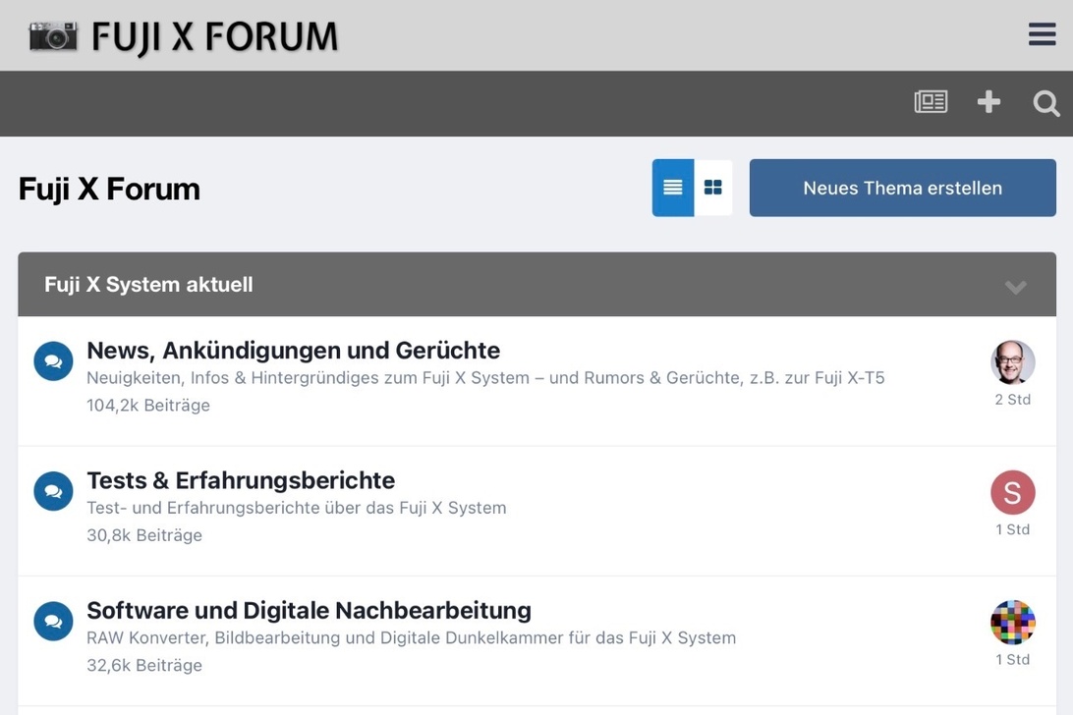Switch to list view layout
1073x715 pixels.
point(673,188)
